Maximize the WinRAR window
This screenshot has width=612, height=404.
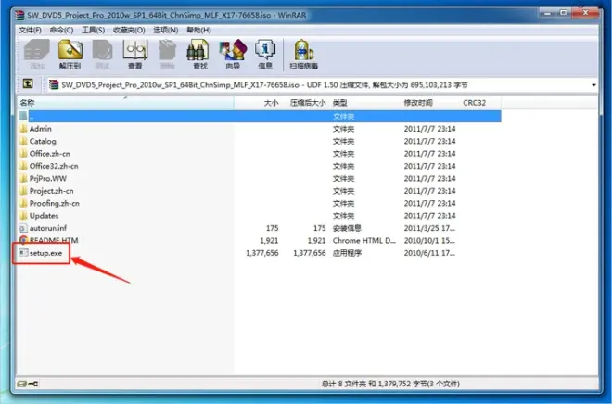[564, 13]
